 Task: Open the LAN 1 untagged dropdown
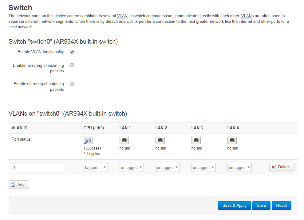[132, 167]
